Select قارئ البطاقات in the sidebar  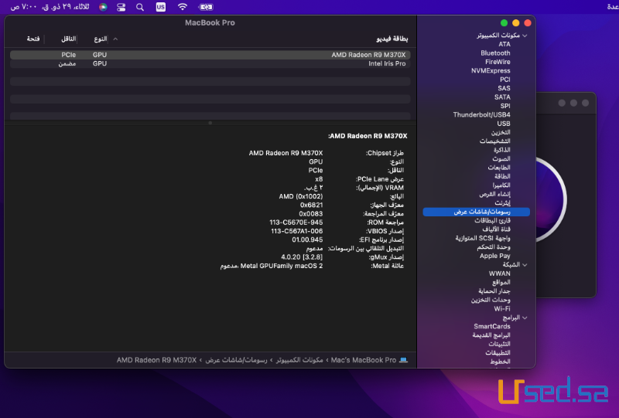coord(492,220)
